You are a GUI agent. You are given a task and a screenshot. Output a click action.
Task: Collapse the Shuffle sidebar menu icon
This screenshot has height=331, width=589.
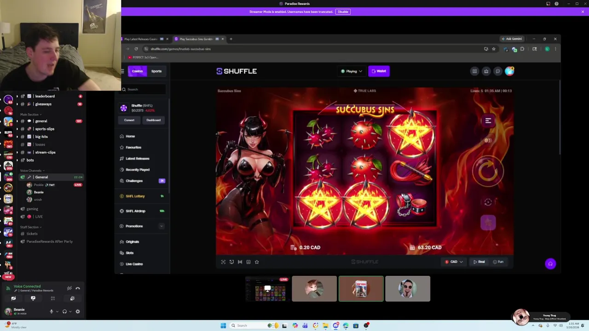pyautogui.click(x=122, y=71)
